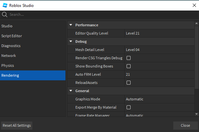
Task: Select the Show Bounding Boxes label
Action: pos(94,66)
